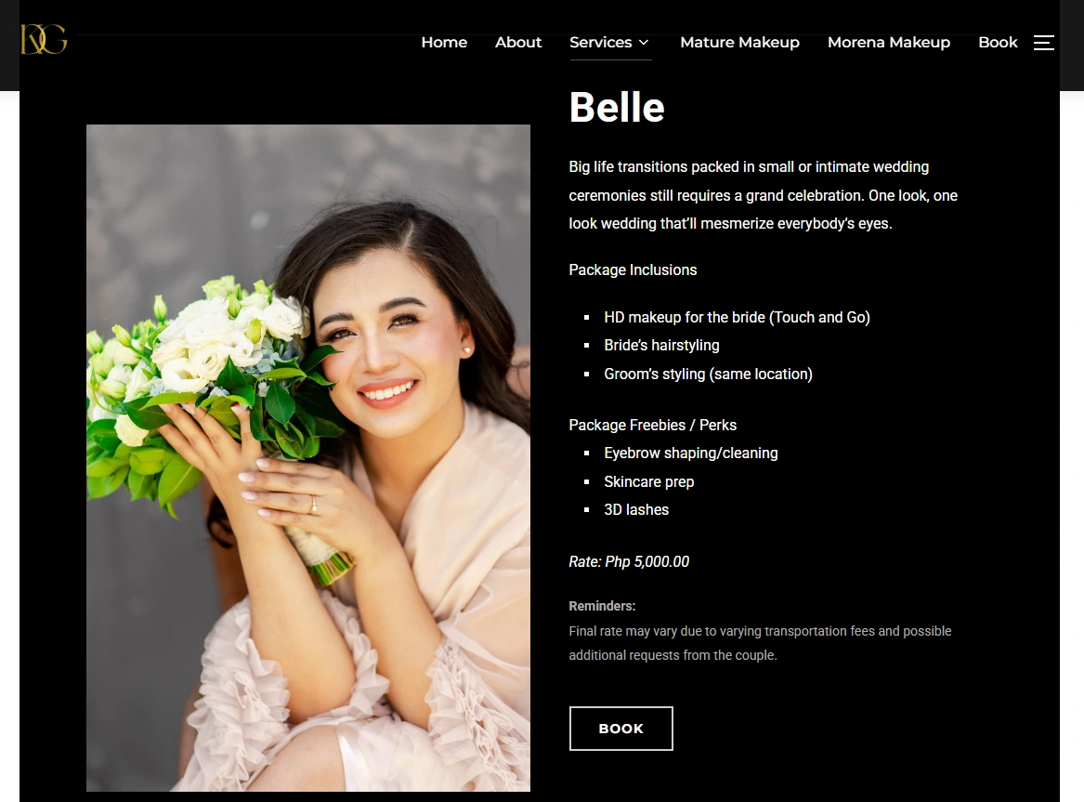Click the 3D lashes perk
This screenshot has height=802, width=1084.
pyautogui.click(x=636, y=509)
